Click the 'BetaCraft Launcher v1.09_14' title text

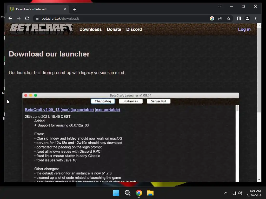pyautogui.click(x=131, y=95)
